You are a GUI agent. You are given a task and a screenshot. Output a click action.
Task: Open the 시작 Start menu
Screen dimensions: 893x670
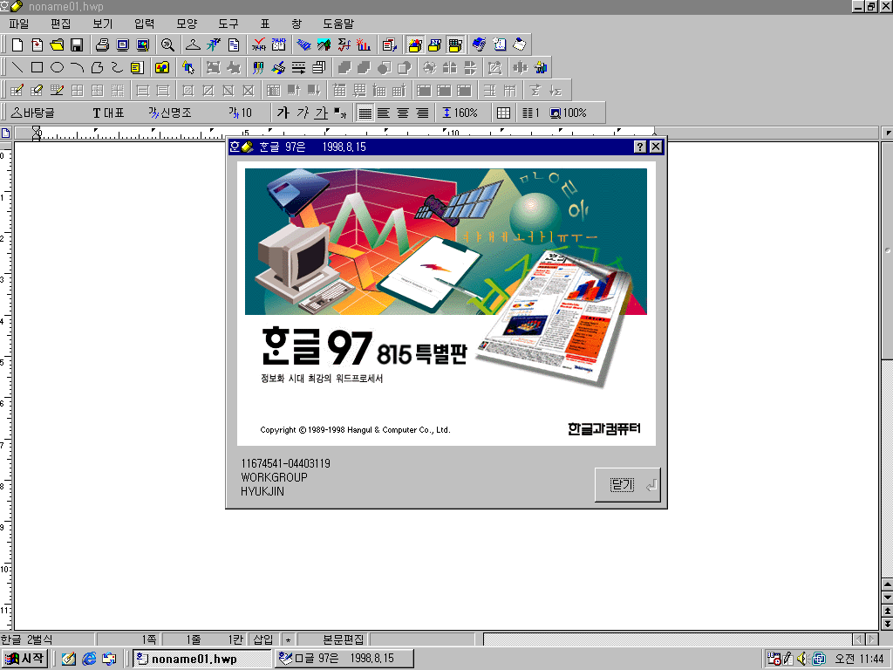tap(24, 659)
